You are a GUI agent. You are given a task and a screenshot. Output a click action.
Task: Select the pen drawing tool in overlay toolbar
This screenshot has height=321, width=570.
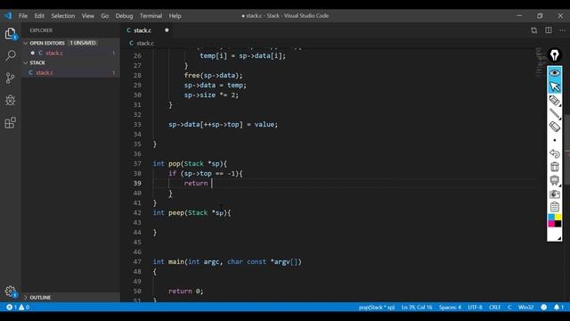554,100
